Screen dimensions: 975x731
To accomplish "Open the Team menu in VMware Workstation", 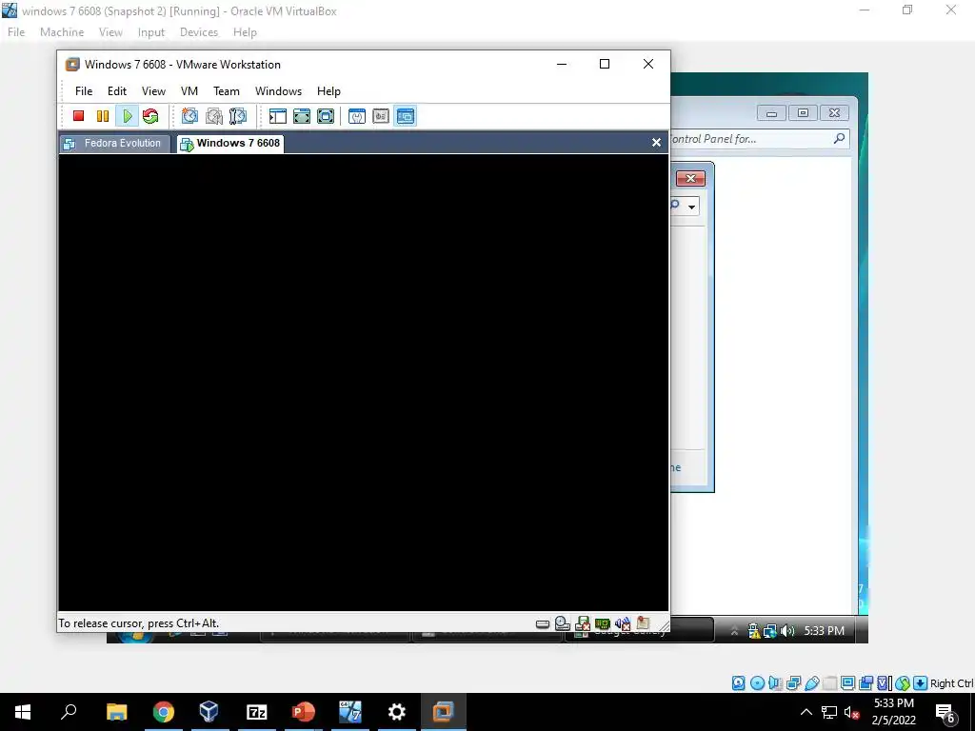I will 227,91.
